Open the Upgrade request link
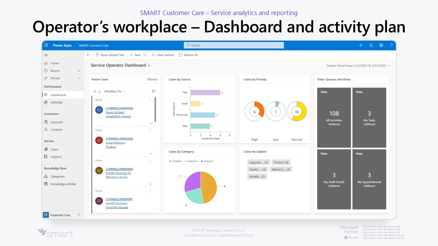This screenshot has width=438, height=246. pyautogui.click(x=117, y=207)
